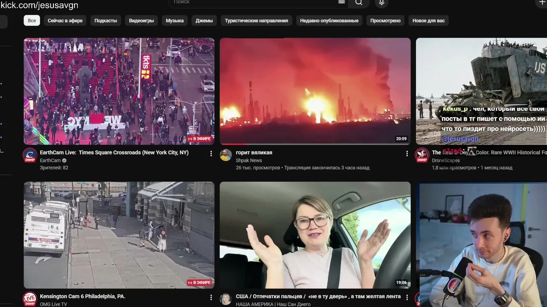The image size is (547, 307).
Task: Go to Shpak News channel link
Action: 249,160
